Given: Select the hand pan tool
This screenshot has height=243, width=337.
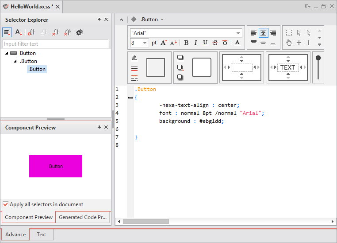Looking at the screenshot, I should pyautogui.click(x=289, y=43).
